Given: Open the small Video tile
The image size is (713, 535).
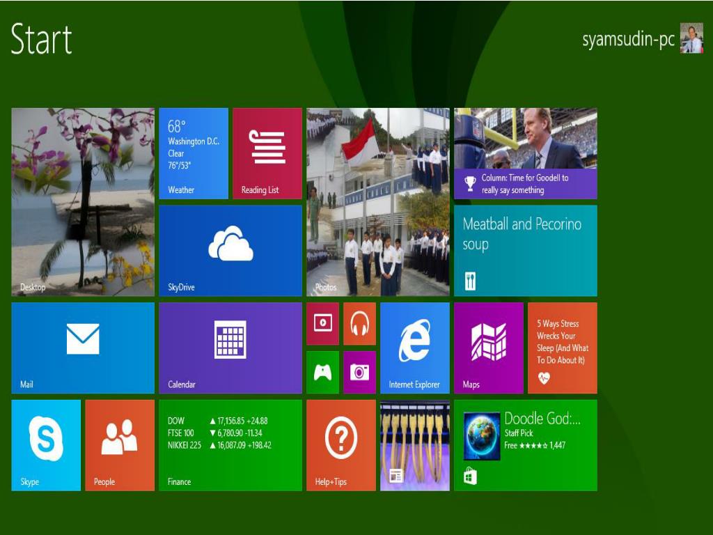Looking at the screenshot, I should point(323,323).
